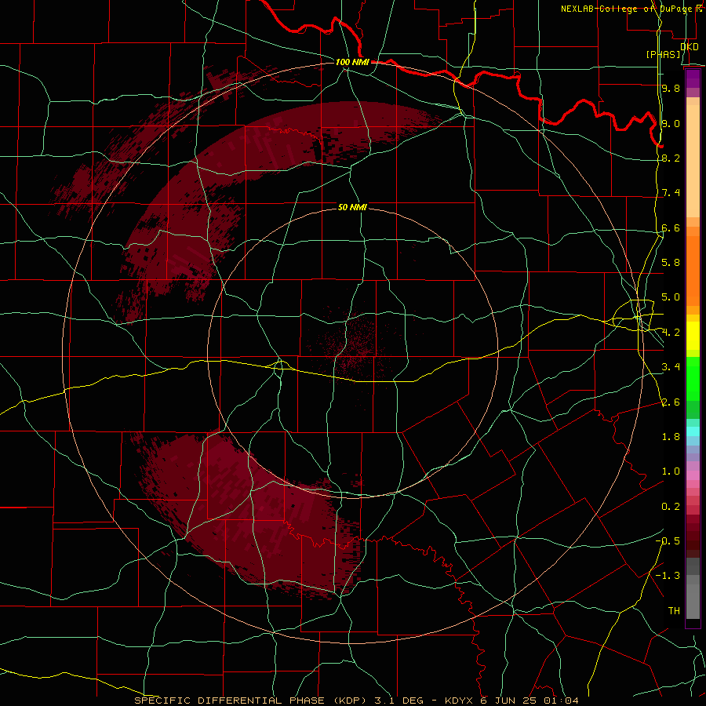Click the 8.2 value on the scale
The image size is (706, 706).
(x=671, y=158)
